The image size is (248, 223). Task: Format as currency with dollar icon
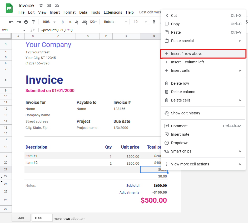click(x=63, y=22)
